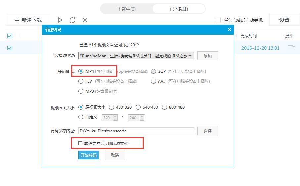Toggle 任务完成后自动关机 checkbox
This screenshot has width=300, height=186.
pyautogui.click(x=218, y=20)
